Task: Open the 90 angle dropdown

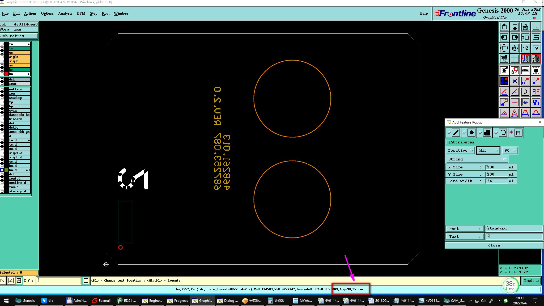Action: click(x=510, y=151)
